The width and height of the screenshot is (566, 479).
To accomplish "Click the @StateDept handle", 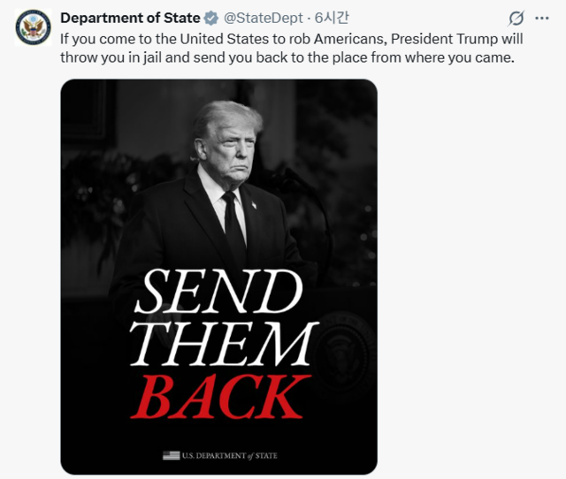I will [257, 18].
